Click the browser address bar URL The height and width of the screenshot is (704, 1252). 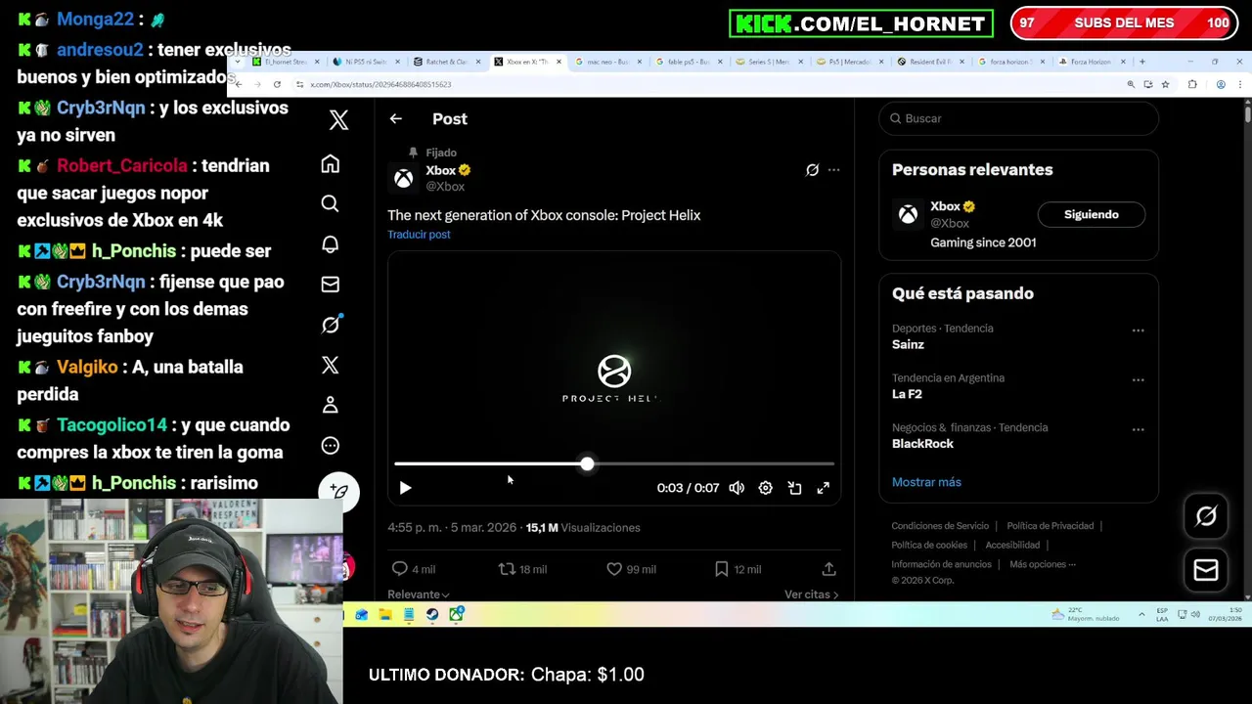[x=381, y=85]
